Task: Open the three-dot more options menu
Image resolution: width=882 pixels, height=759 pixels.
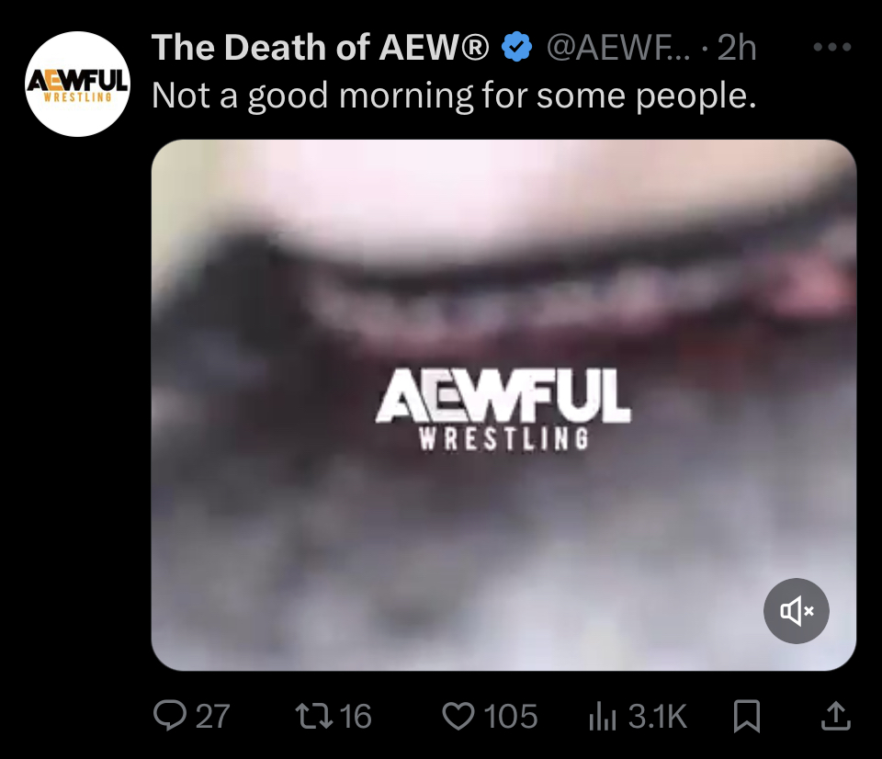Action: click(x=832, y=47)
